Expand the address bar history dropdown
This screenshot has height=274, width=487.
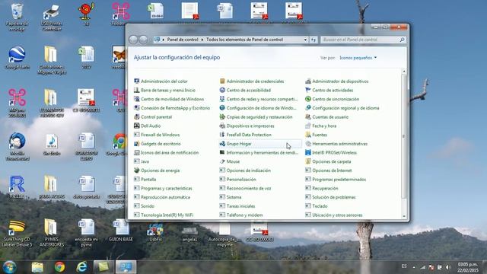[x=305, y=40]
